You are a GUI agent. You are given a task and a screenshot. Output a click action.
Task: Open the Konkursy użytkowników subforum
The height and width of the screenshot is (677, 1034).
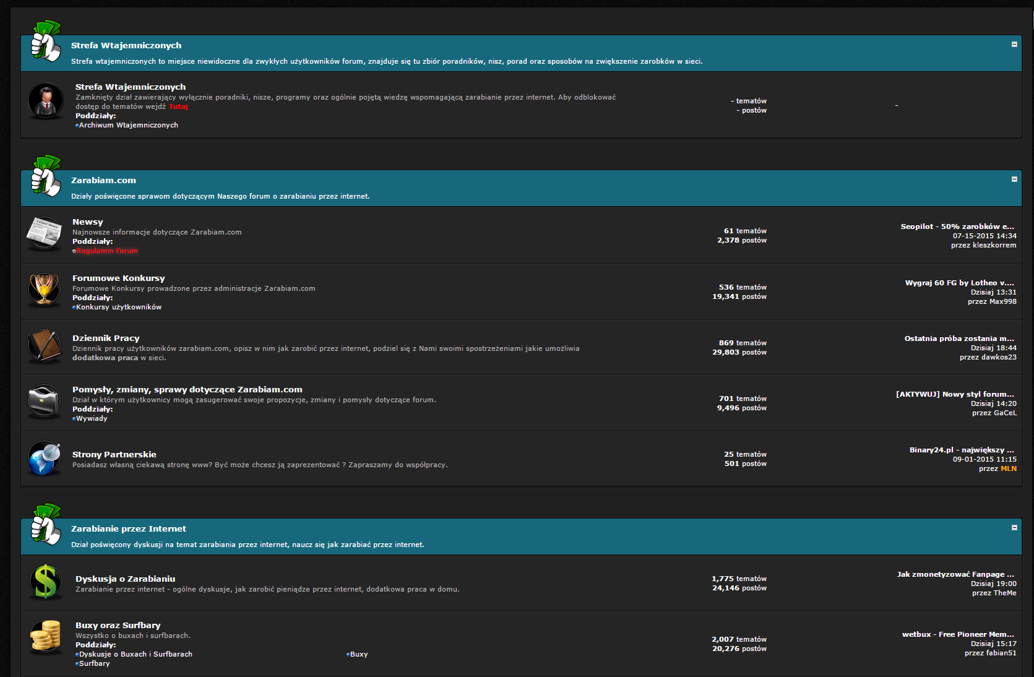pos(119,308)
